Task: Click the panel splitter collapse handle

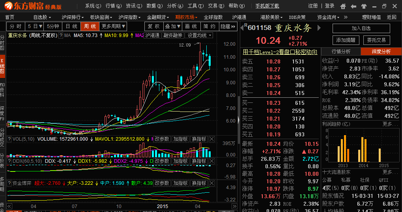Action: (x=239, y=119)
